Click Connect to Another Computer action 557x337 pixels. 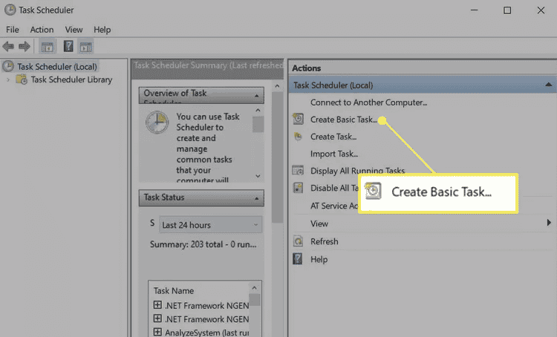point(368,102)
